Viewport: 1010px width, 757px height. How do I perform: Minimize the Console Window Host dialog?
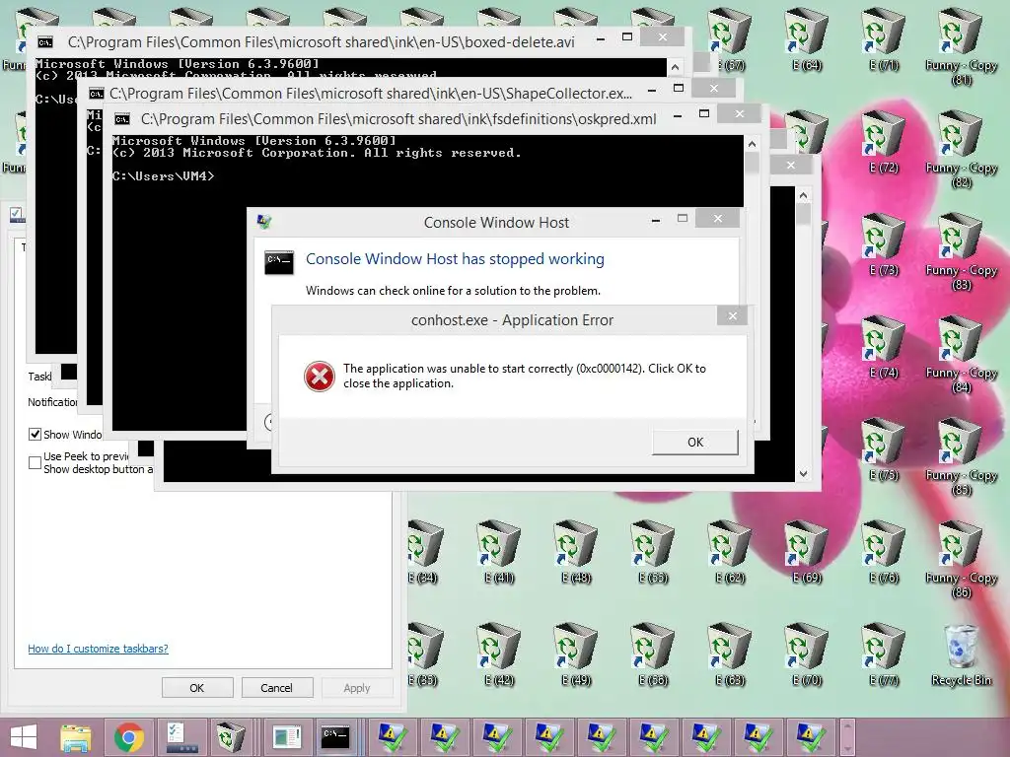click(x=656, y=220)
